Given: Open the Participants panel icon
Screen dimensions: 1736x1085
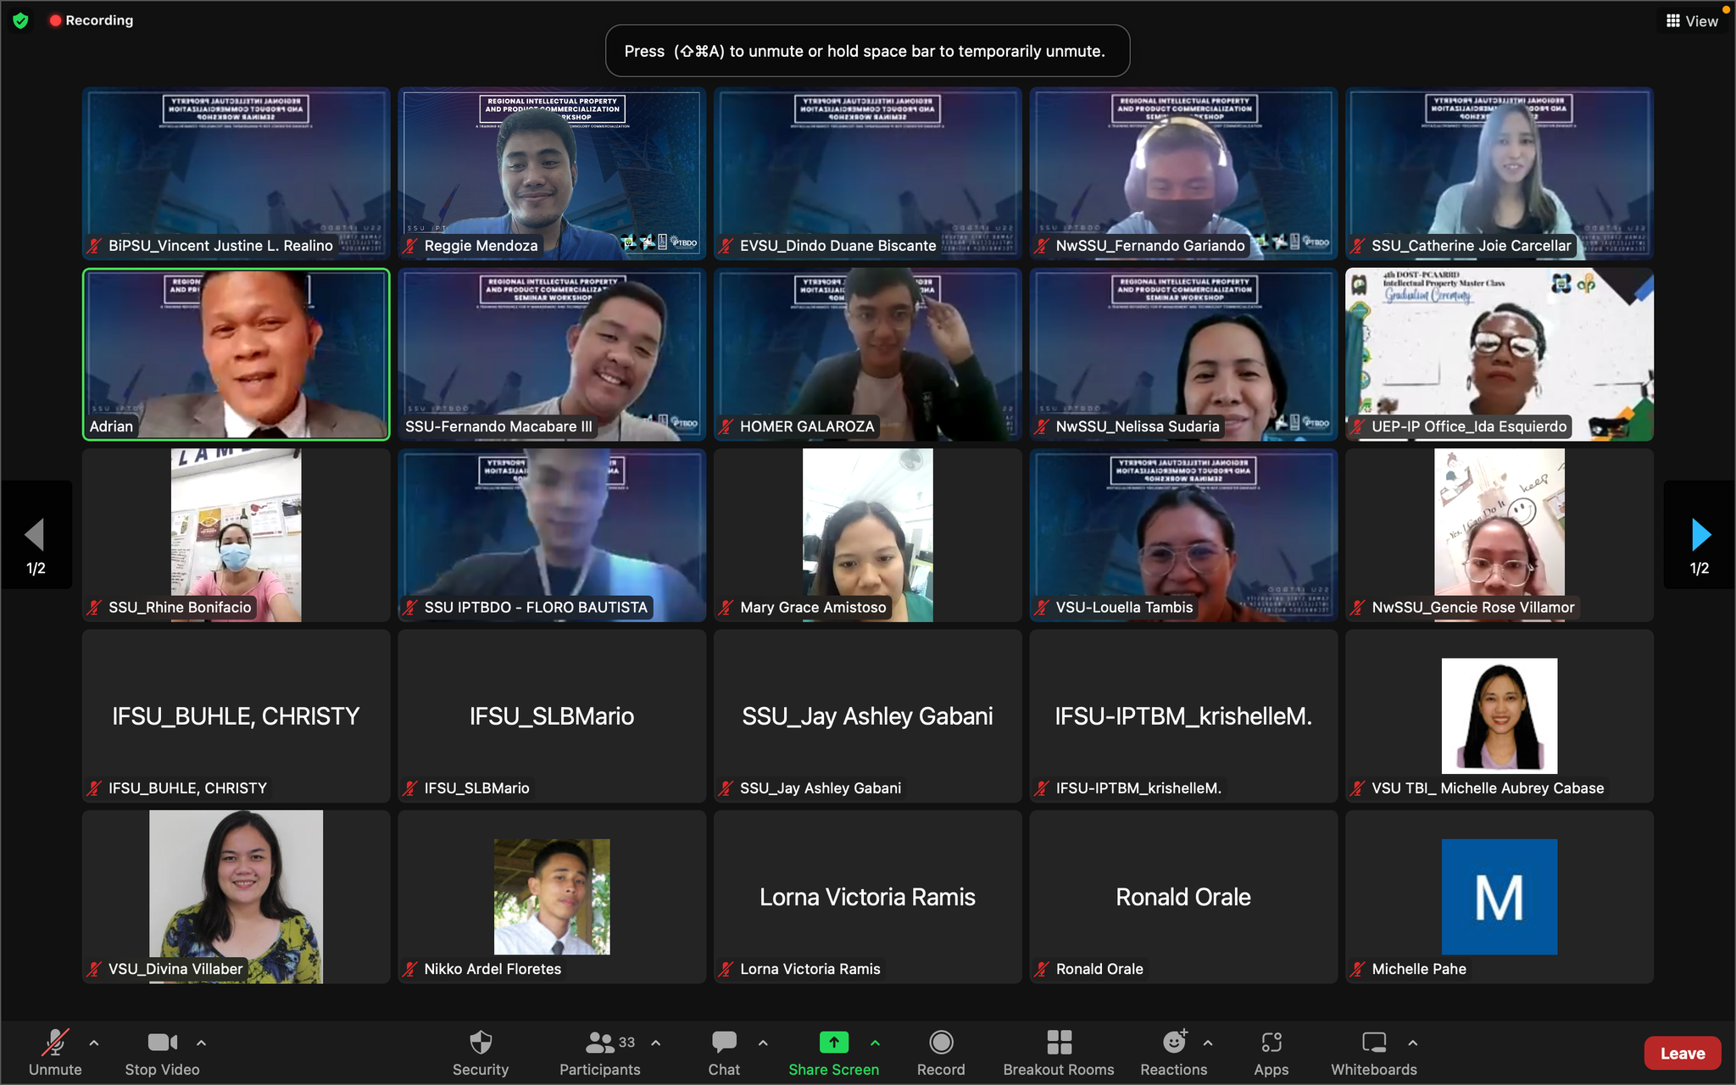Looking at the screenshot, I should tap(600, 1042).
